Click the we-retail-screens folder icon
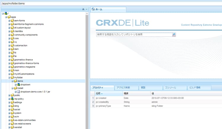The width and height of the screenshot is (222, 129). [x=12, y=124]
